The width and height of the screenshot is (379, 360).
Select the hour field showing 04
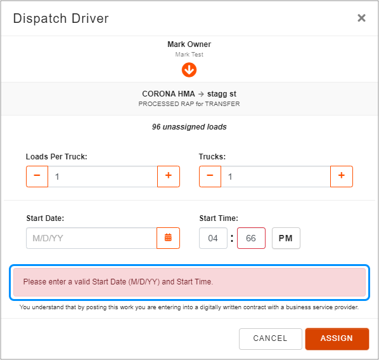point(213,238)
